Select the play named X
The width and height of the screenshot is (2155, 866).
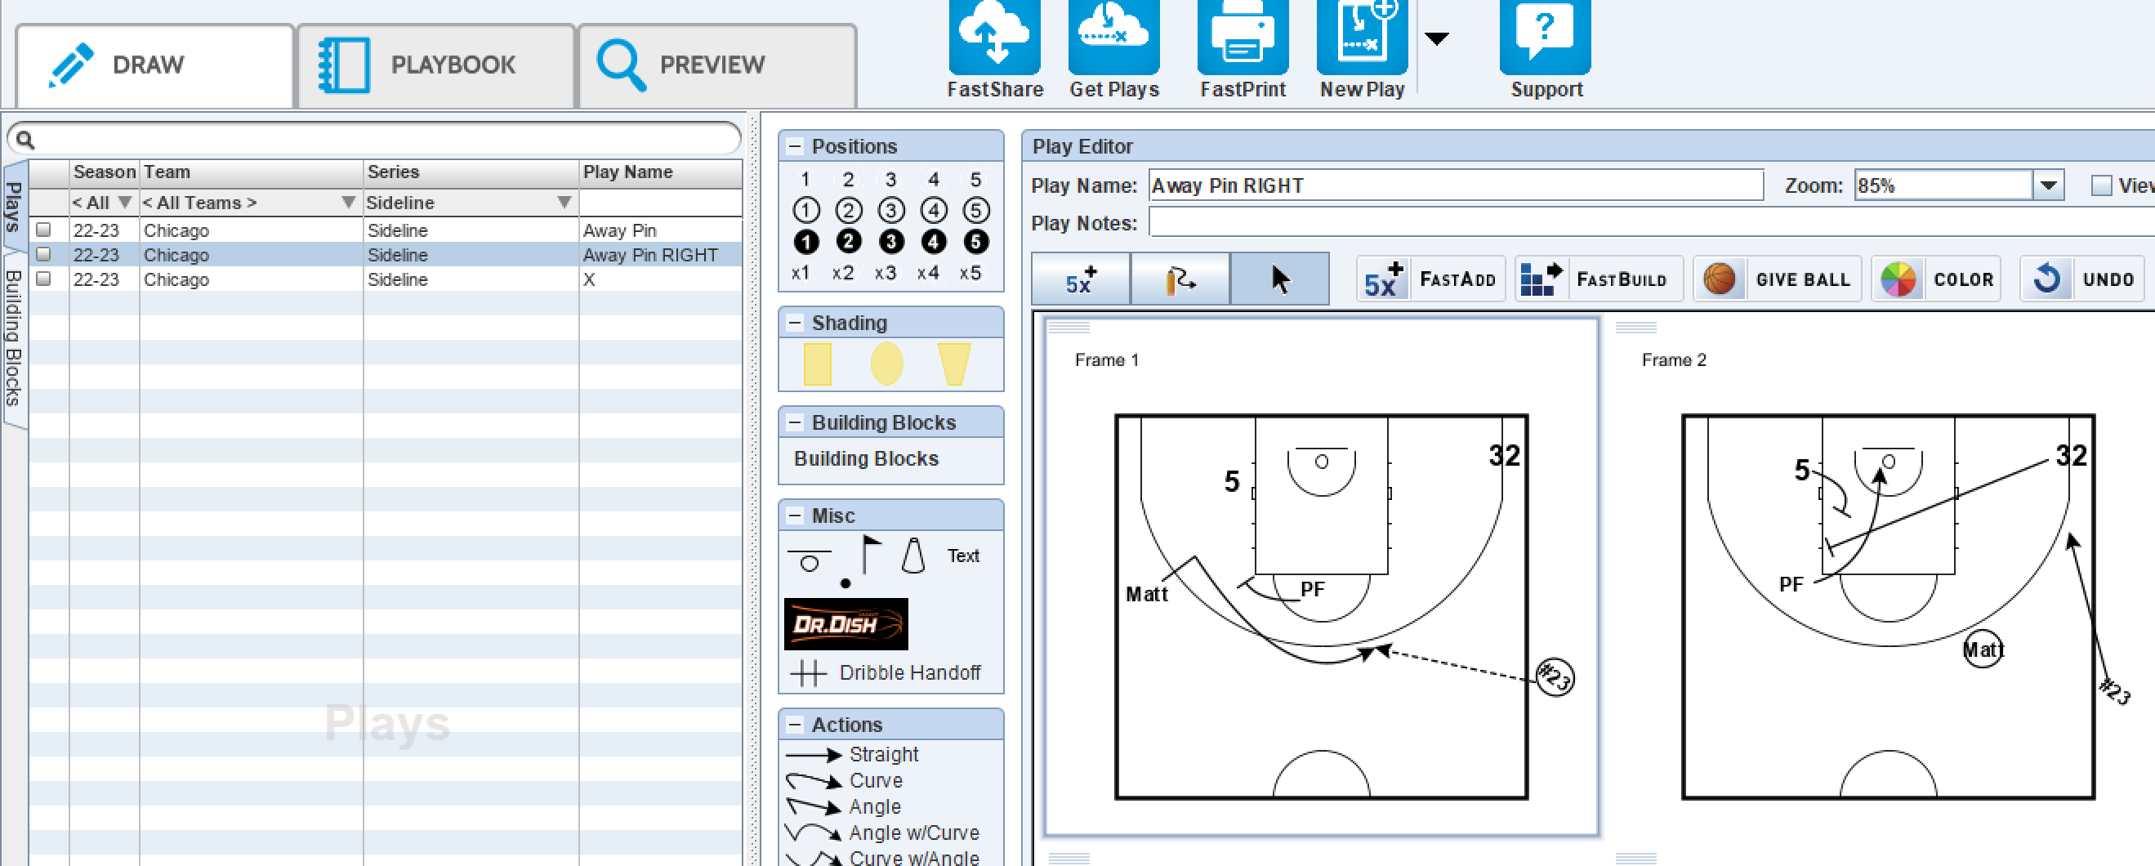[x=589, y=279]
